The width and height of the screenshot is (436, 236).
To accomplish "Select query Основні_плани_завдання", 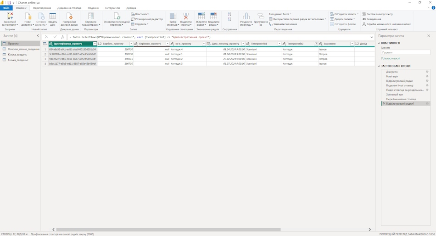I will (21, 49).
